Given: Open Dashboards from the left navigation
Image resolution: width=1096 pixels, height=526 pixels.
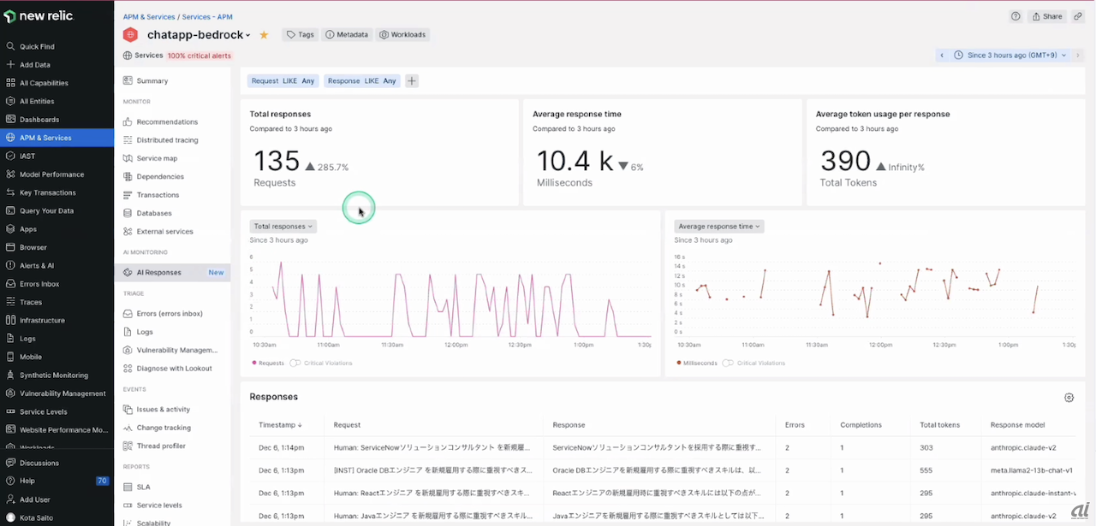Looking at the screenshot, I should click(x=39, y=120).
